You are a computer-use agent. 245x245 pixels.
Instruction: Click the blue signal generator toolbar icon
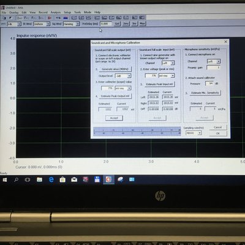[66, 18]
